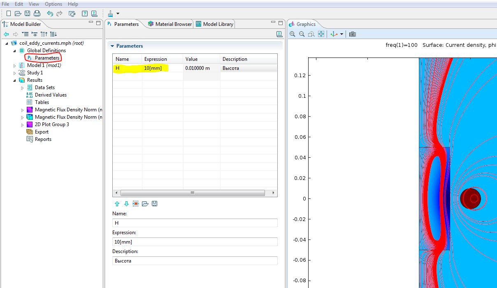Expand the Study 1 node
Viewport: 497px width, 288px height.
pyautogui.click(x=15, y=73)
